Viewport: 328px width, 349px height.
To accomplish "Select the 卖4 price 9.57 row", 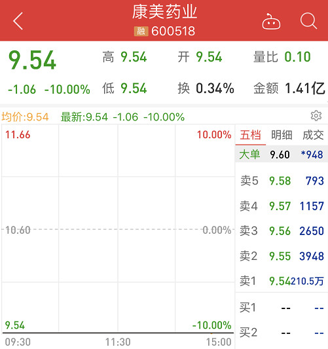I will [x=282, y=206].
